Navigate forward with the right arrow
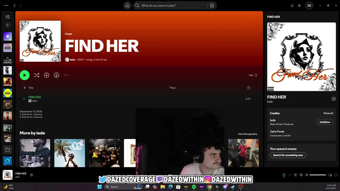The height and width of the screenshot is (191, 340). click(20, 6)
